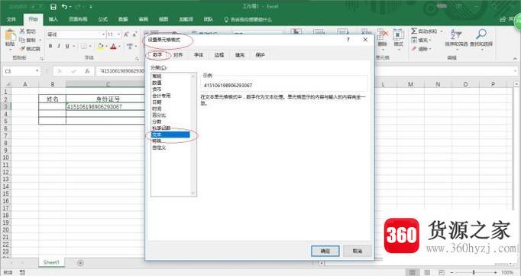The image size is (521, 276).
Task: Switch to Normal view in status bar
Action: [x=413, y=272]
